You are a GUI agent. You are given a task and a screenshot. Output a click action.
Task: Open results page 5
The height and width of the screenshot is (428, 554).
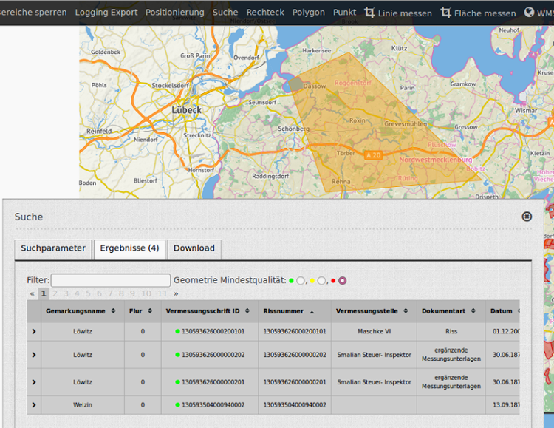click(88, 293)
